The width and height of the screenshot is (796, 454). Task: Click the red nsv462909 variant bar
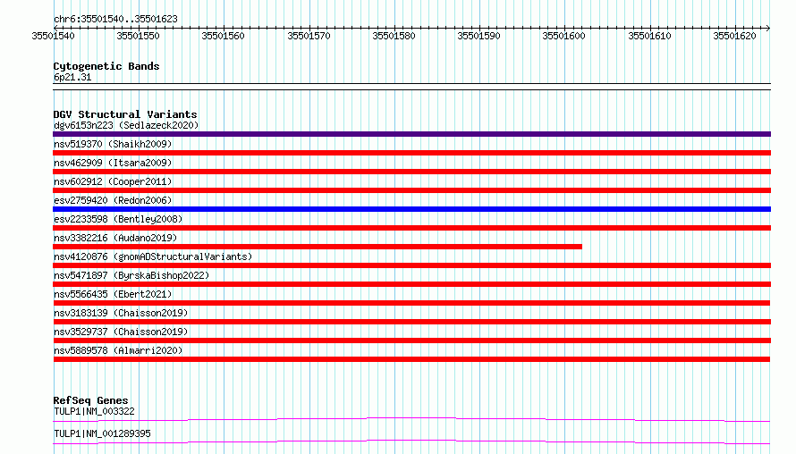411,172
